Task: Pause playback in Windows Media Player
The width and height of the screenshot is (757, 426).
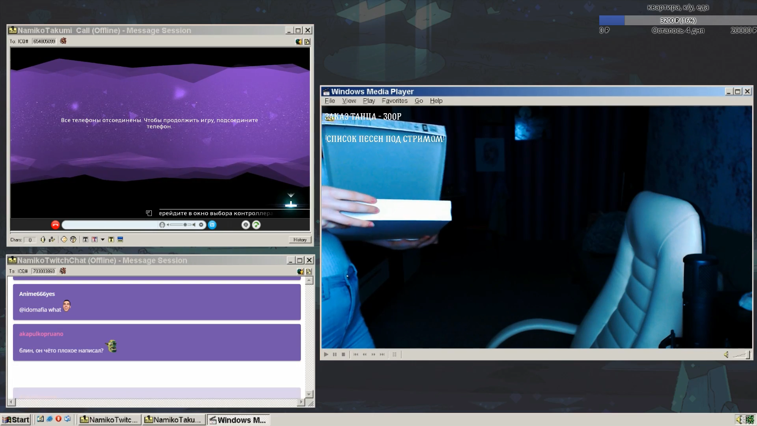Action: pos(335,354)
